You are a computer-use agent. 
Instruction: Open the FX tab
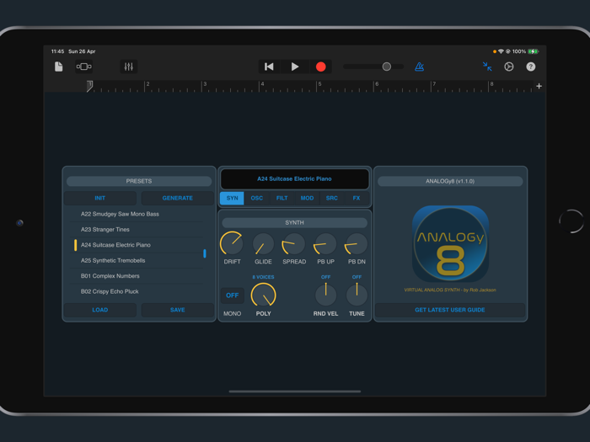[x=357, y=198]
